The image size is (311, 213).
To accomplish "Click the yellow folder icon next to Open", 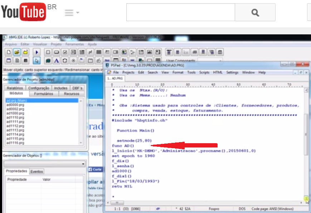I will (x=25, y=52).
